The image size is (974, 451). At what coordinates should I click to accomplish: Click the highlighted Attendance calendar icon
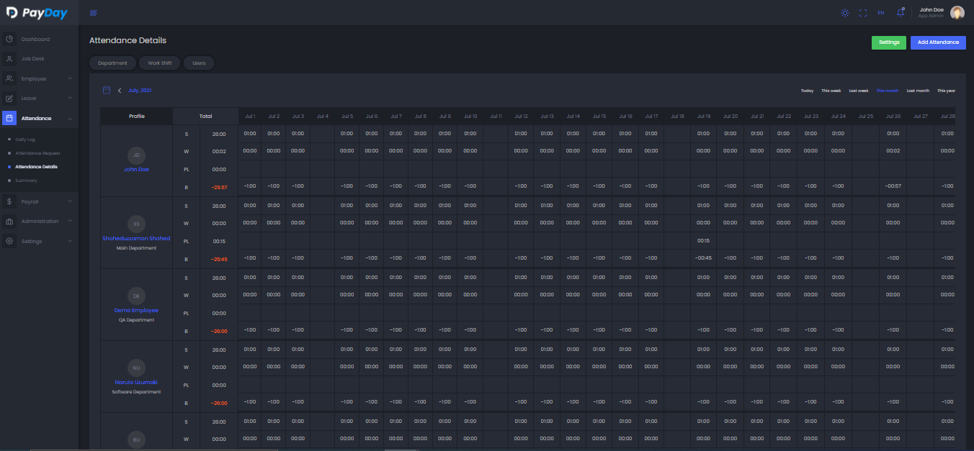[9, 118]
